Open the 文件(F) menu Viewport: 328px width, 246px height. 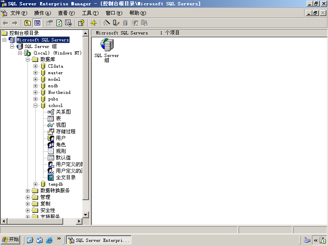(19, 13)
